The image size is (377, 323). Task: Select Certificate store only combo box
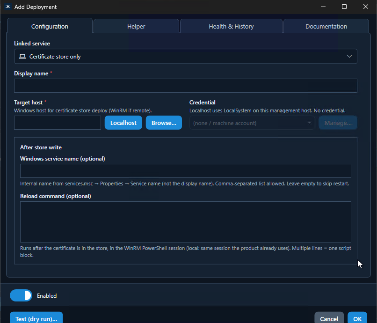tap(185, 56)
